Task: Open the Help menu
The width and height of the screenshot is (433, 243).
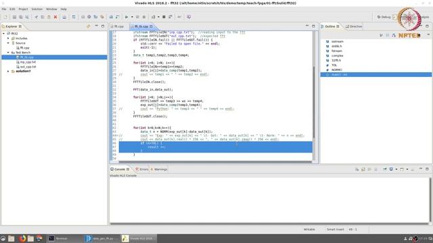Action: click(x=64, y=9)
